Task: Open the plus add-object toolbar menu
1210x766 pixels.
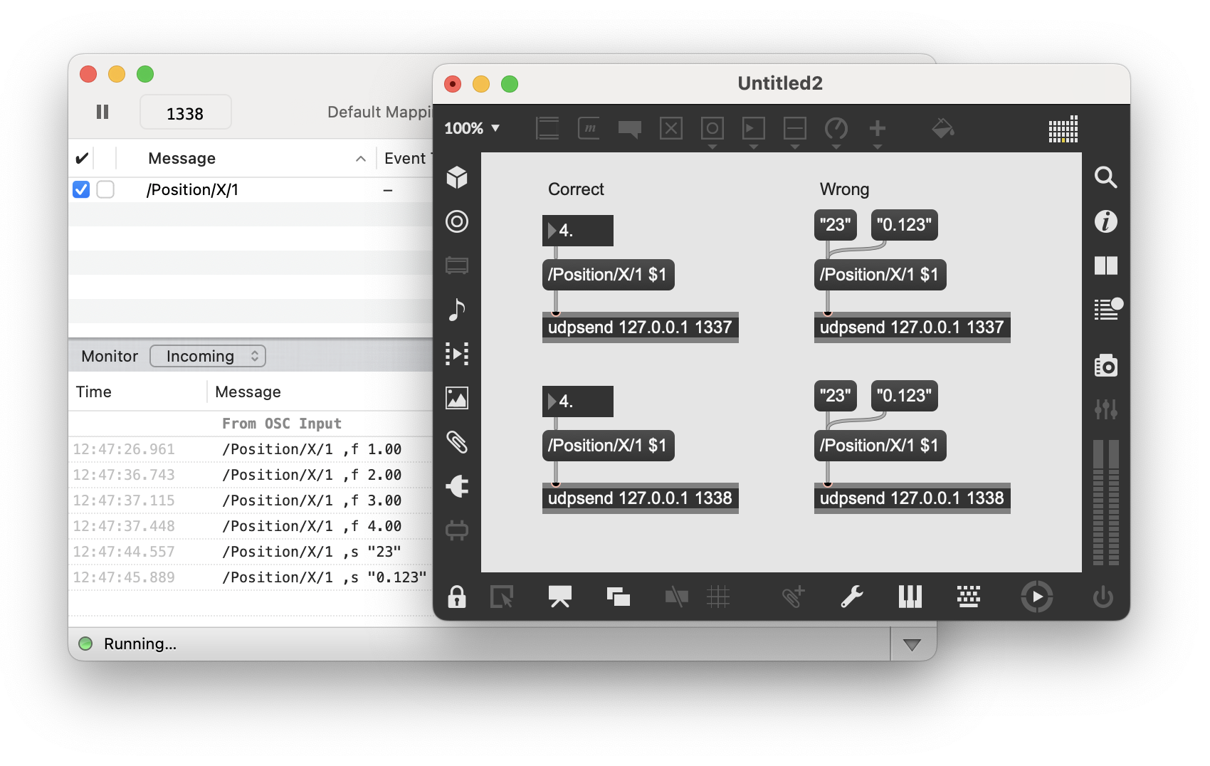Action: pyautogui.click(x=878, y=129)
